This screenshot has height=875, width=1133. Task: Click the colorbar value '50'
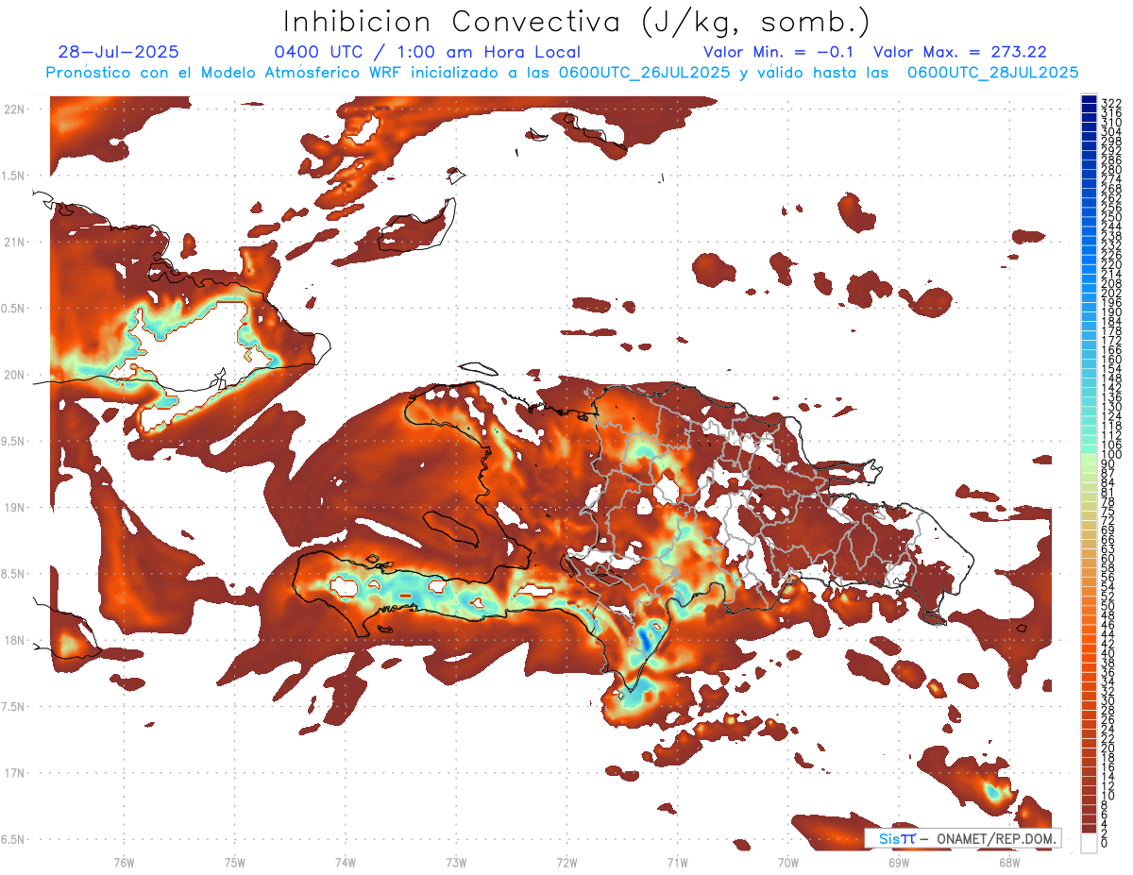click(x=1108, y=606)
